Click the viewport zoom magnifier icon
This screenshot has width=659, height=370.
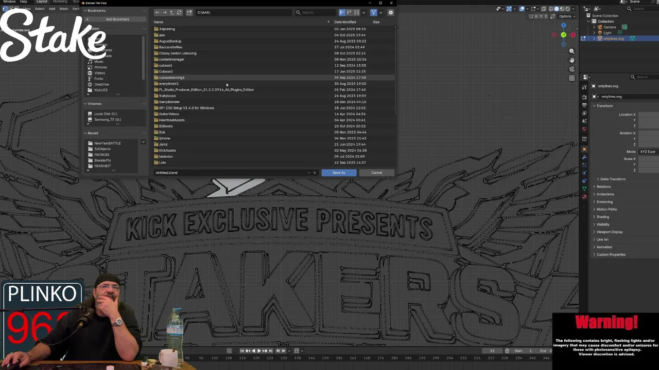(571, 51)
